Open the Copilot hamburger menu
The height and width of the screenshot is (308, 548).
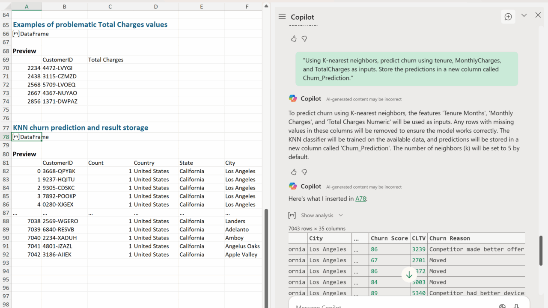282,17
